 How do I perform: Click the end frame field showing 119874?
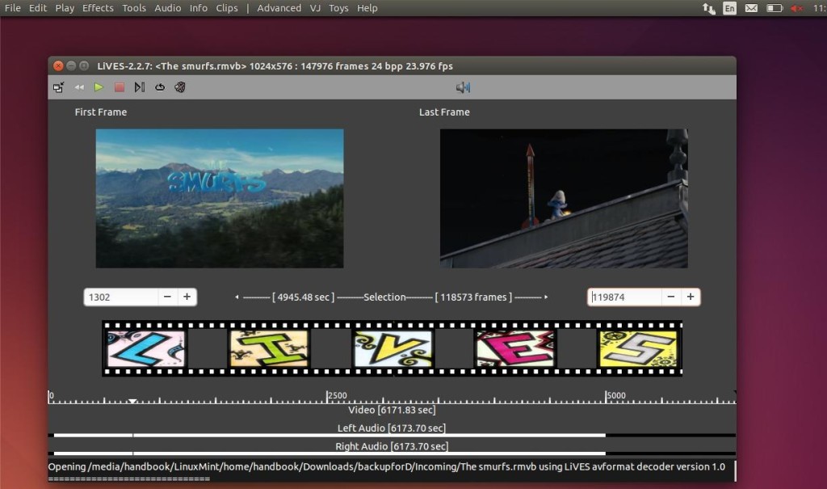[624, 297]
